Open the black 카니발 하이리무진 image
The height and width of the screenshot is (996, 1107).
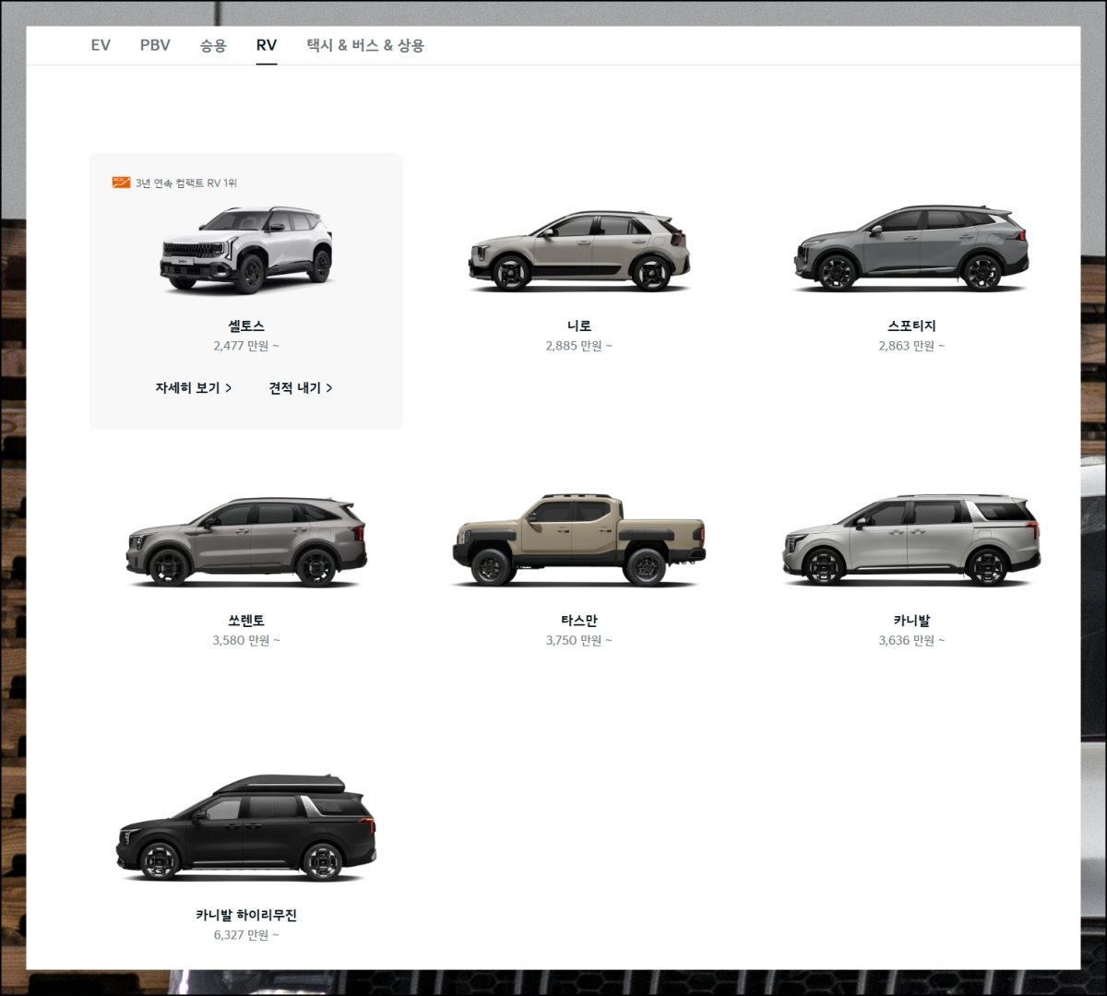pyautogui.click(x=246, y=828)
